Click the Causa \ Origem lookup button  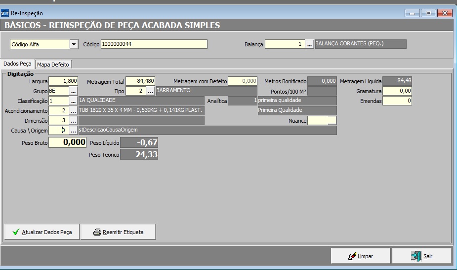pyautogui.click(x=73, y=131)
